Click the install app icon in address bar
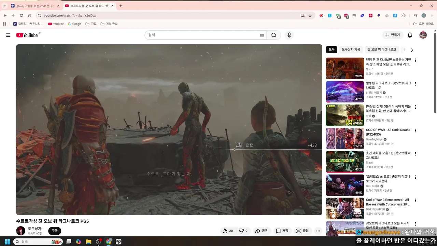This screenshot has height=246, width=437. pyautogui.click(x=302, y=15)
